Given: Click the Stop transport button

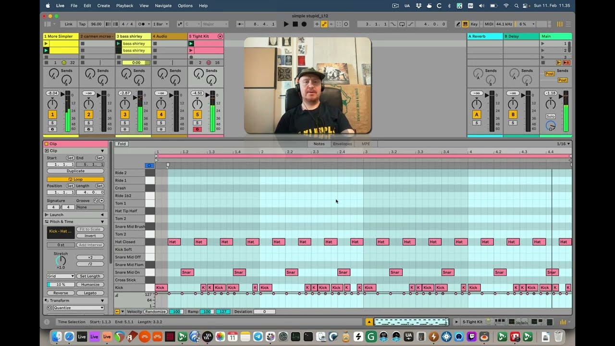Looking at the screenshot, I should pos(295,24).
